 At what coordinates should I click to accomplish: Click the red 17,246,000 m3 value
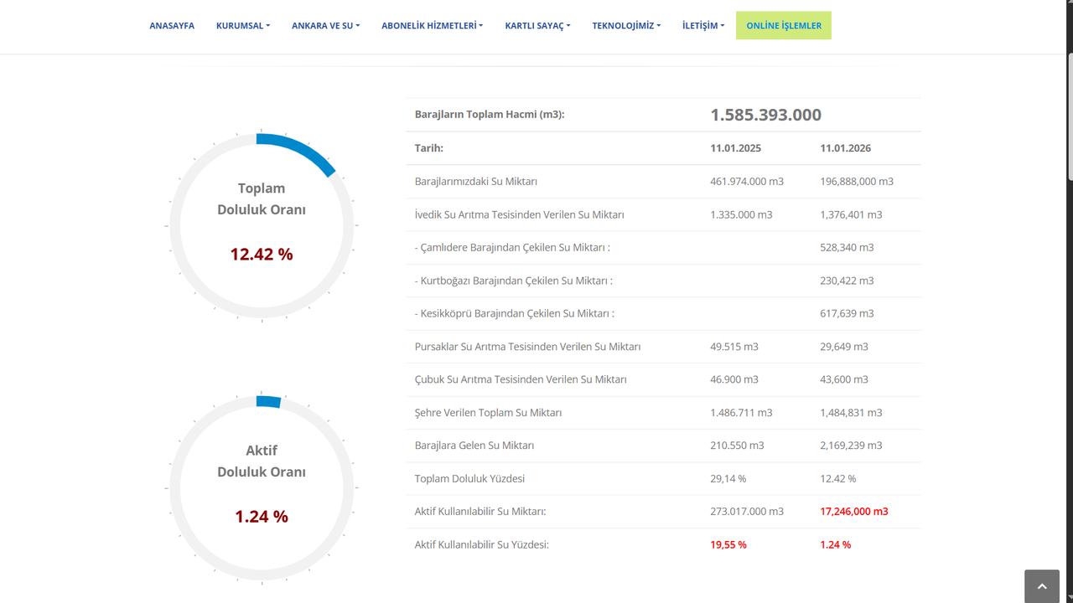pos(853,512)
